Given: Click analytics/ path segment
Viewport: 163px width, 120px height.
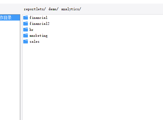Looking at the screenshot, I should (x=71, y=9).
